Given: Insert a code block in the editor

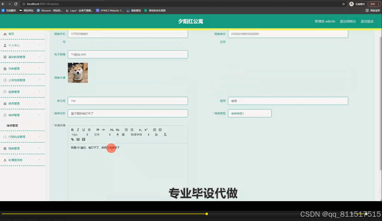Looking at the screenshot, I should coord(103,130).
